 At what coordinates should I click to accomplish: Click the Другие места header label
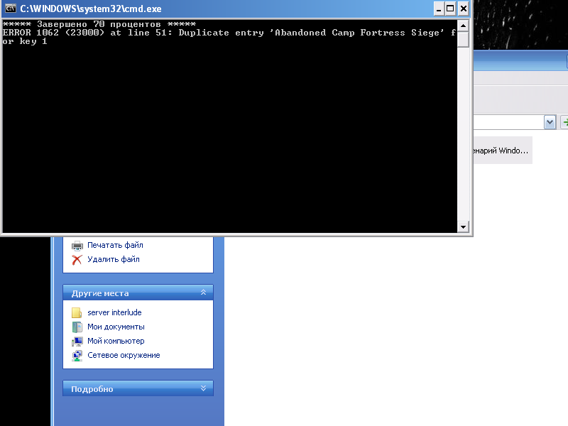(100, 293)
